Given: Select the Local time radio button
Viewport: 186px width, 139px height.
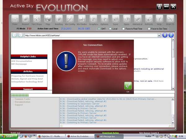Looking at the screenshot, I should click(110, 29).
